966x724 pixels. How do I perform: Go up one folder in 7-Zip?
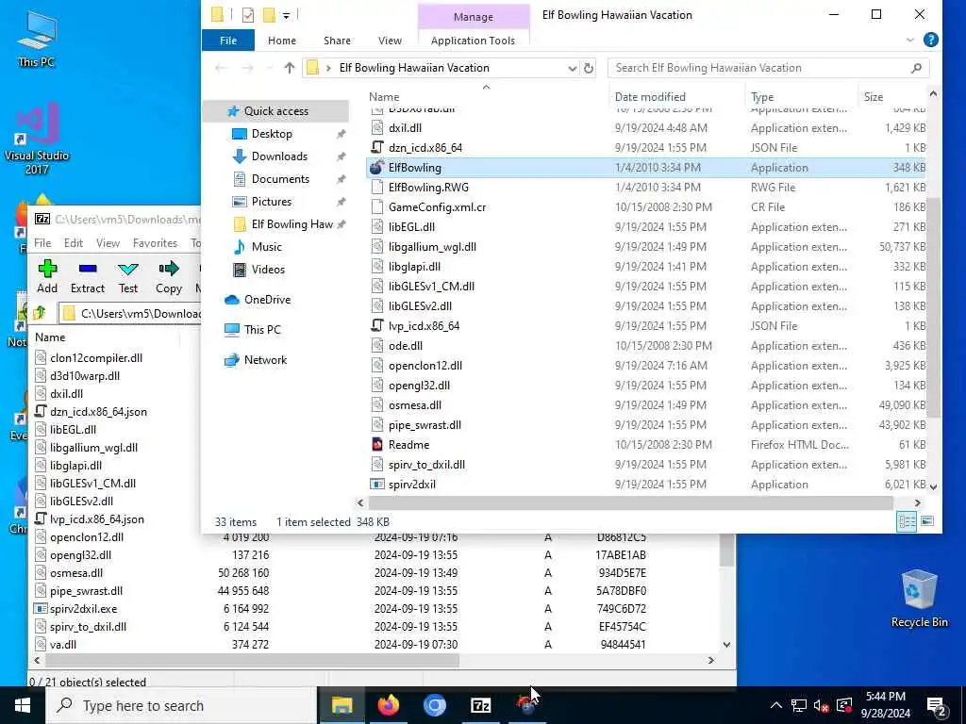[x=40, y=313]
